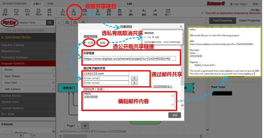This screenshot has width=264, height=138.
Task: Expand the Arrows symbol category
Action: click(28, 70)
